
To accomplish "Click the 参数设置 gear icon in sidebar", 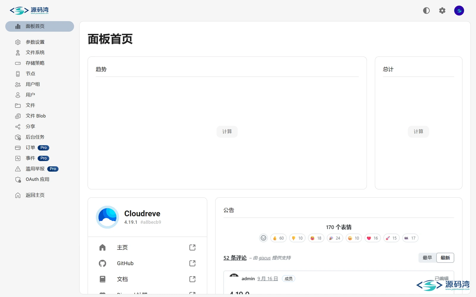I will pyautogui.click(x=18, y=42).
